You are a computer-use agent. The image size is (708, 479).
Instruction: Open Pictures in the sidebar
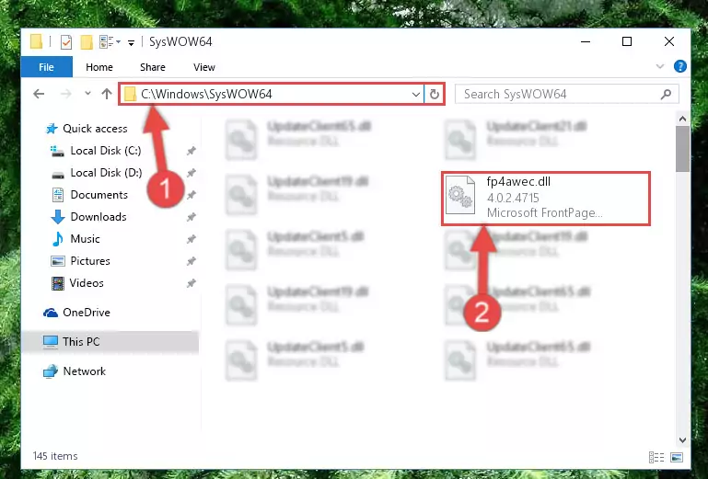point(81,261)
